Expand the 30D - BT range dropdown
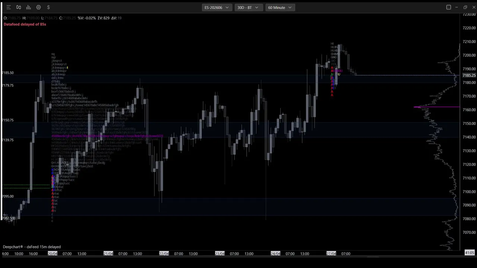The width and height of the screenshot is (477, 268). (248, 7)
